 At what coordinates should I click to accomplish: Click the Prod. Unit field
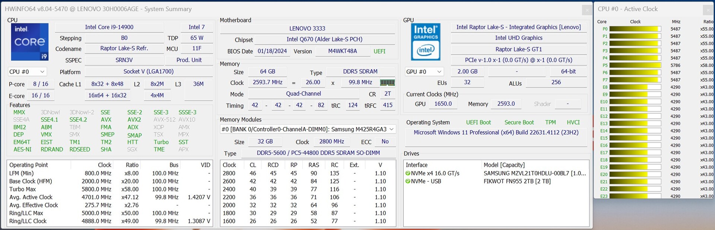click(189, 60)
